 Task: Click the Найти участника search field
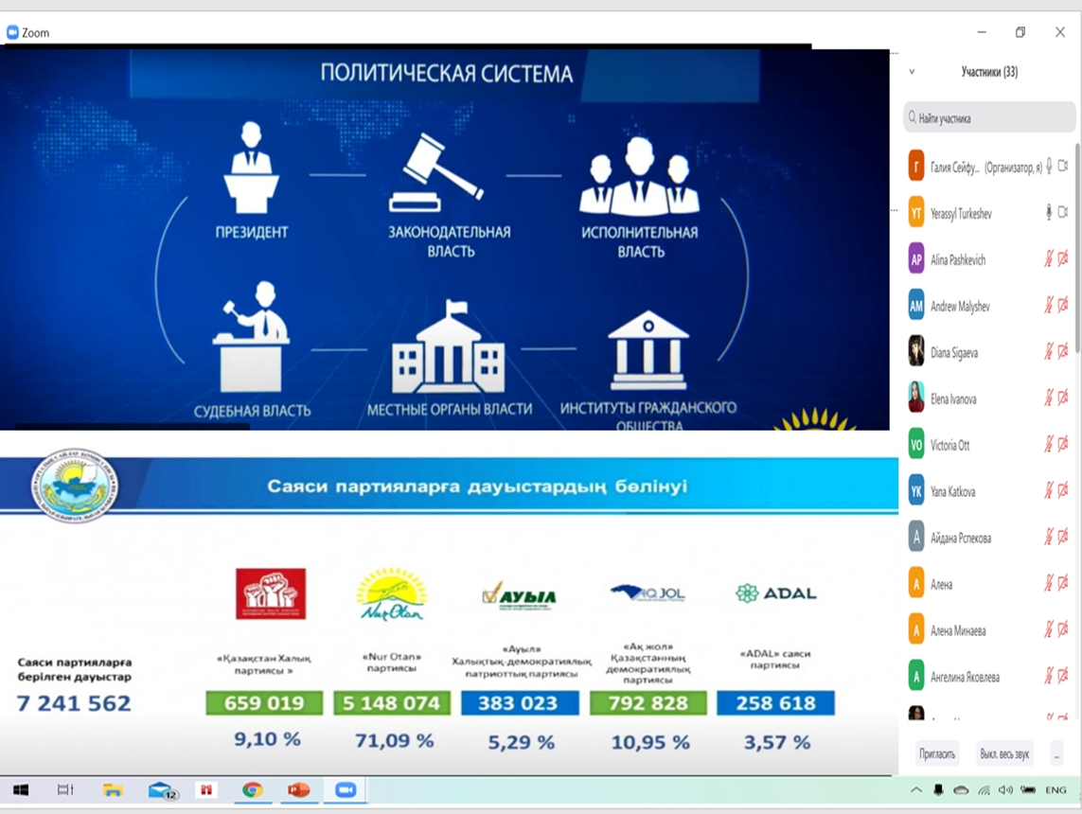[989, 118]
